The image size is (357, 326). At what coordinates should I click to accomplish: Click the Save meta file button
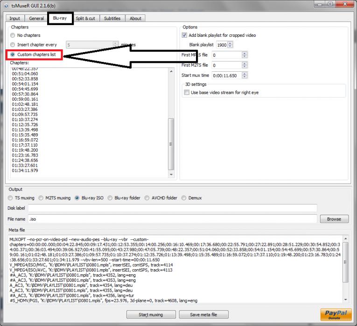pyautogui.click(x=203, y=315)
